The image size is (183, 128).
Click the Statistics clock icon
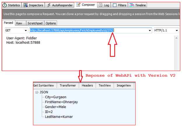click(x=5, y=5)
